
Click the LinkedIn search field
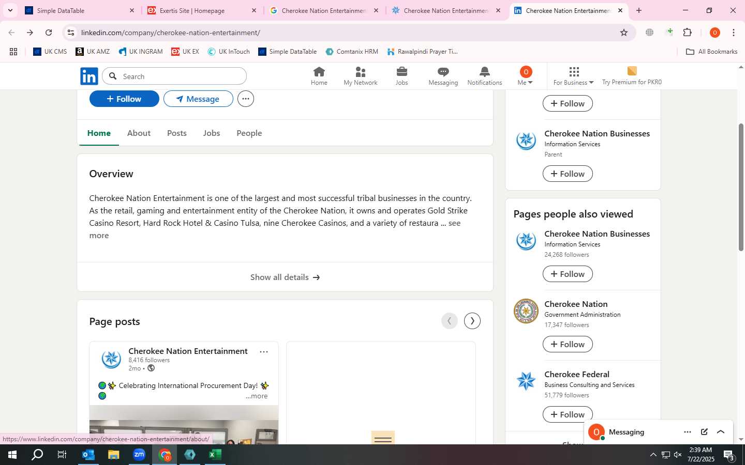[174, 76]
